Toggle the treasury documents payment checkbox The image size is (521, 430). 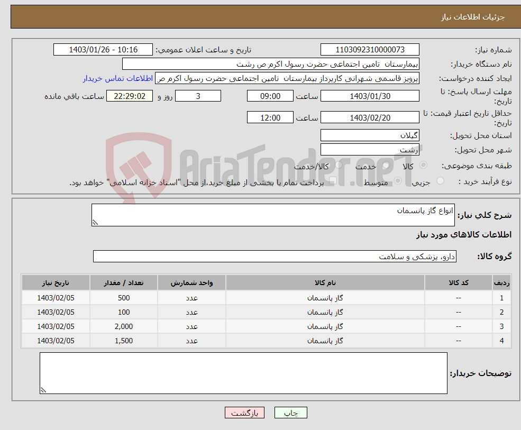coord(333,181)
